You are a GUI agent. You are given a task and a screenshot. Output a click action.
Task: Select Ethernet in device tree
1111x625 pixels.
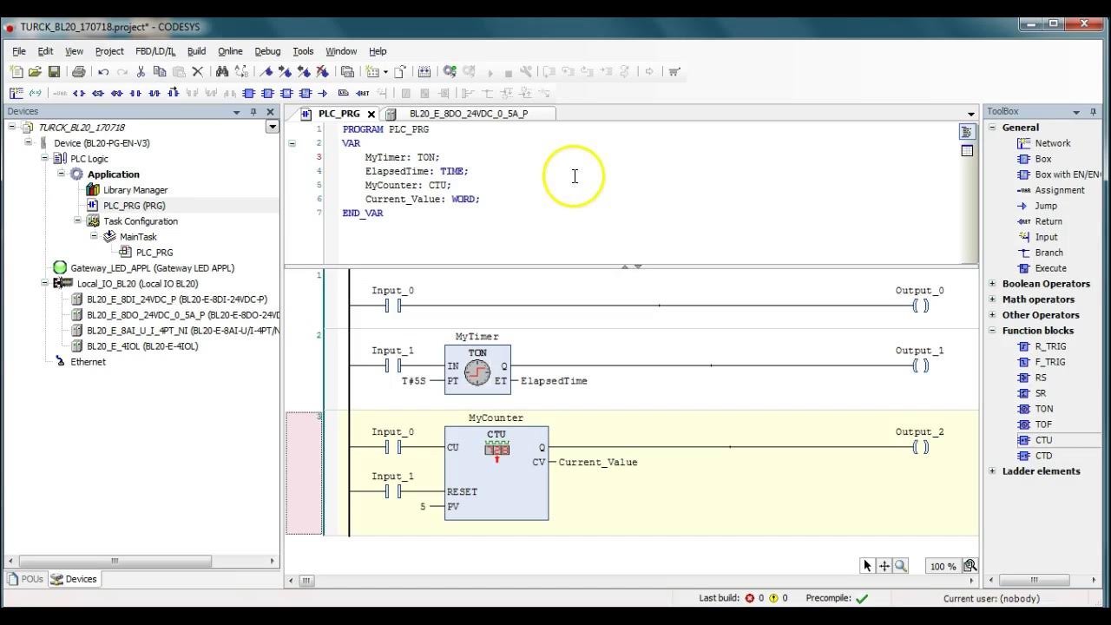tap(88, 362)
